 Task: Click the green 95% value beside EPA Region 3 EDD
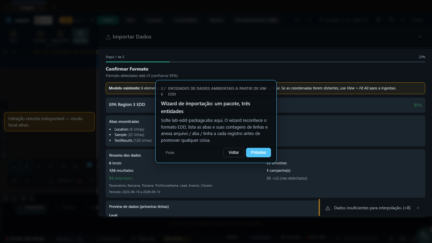point(418,105)
